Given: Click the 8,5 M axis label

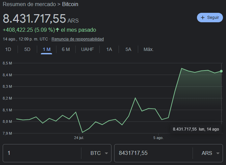Looking at the screenshot, I should (x=7, y=63).
